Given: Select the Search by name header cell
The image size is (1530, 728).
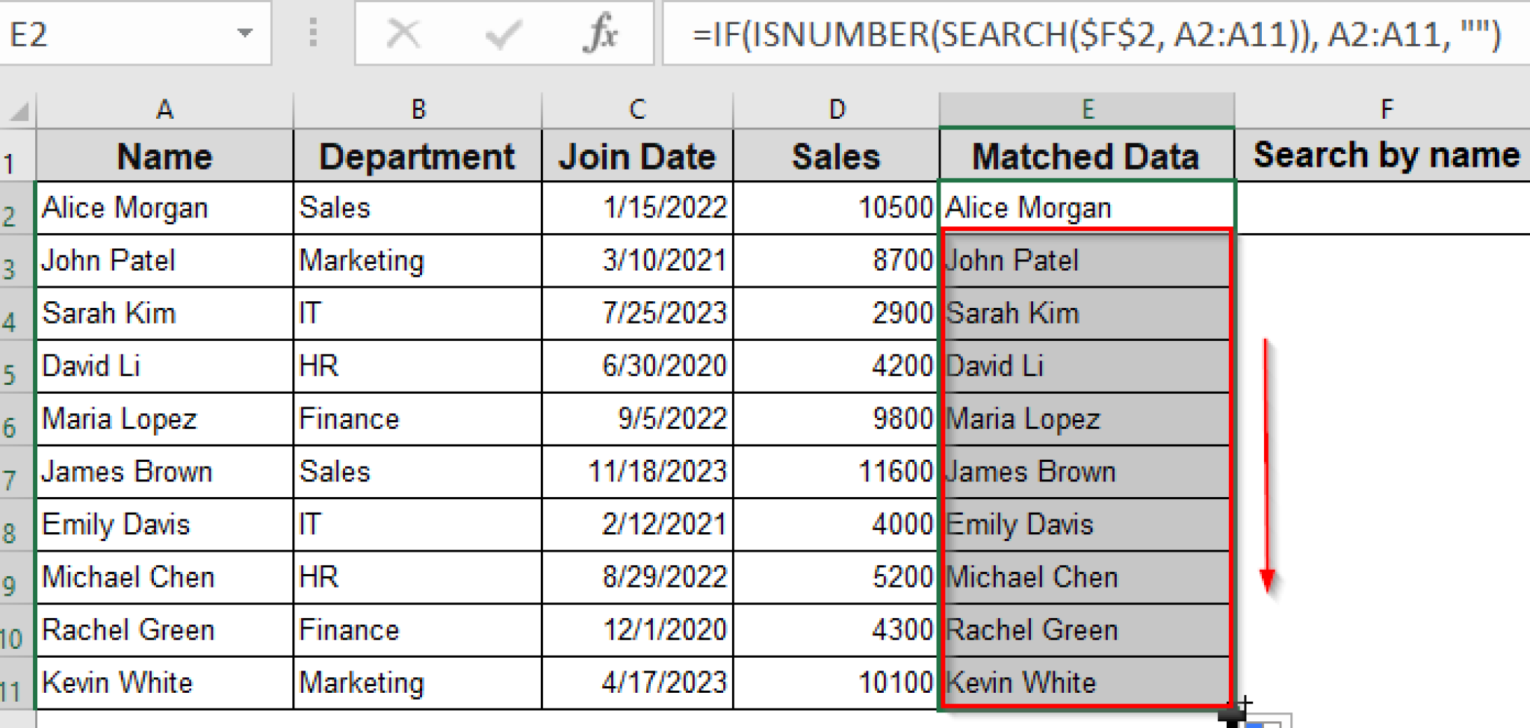Looking at the screenshot, I should (1386, 155).
